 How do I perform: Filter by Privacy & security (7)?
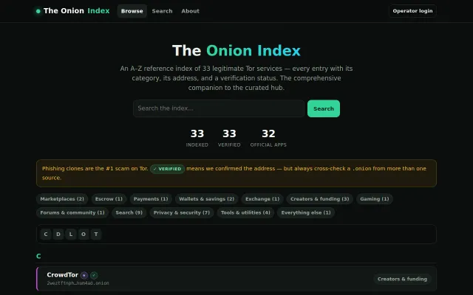(x=182, y=212)
